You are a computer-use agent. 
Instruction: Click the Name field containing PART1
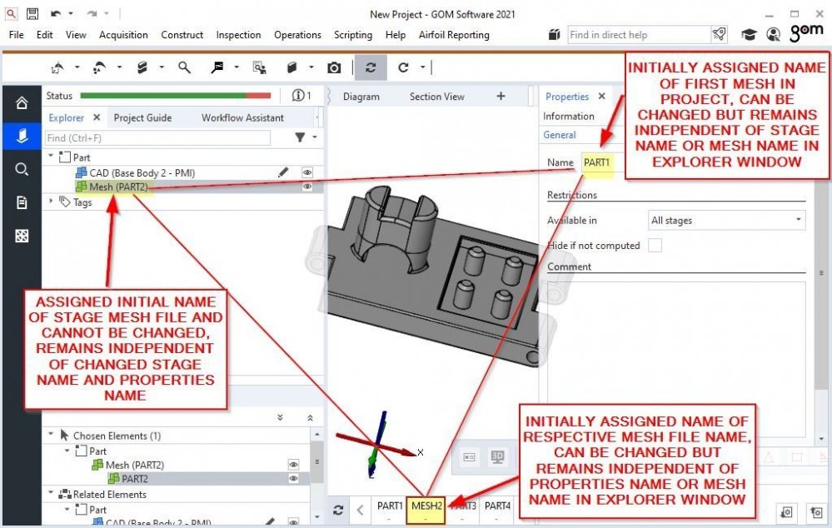tap(597, 162)
